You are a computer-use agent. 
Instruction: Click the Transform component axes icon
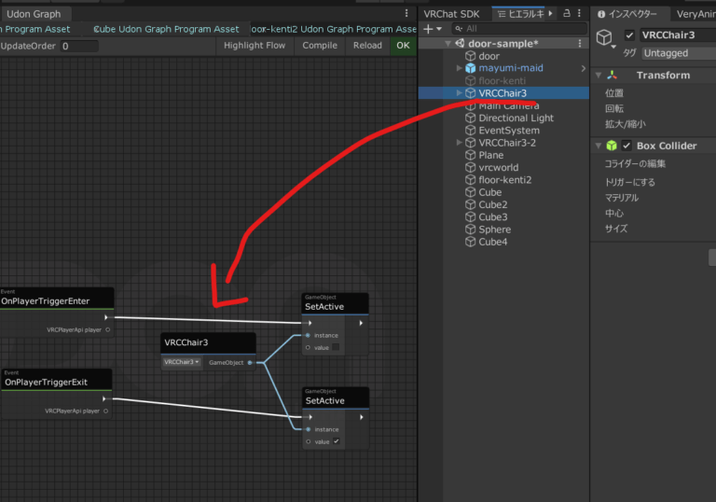[612, 76]
